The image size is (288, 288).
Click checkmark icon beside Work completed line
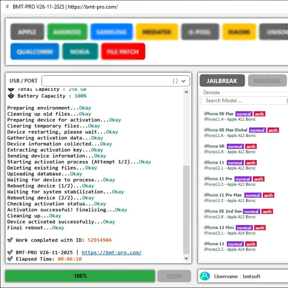(x=10, y=240)
